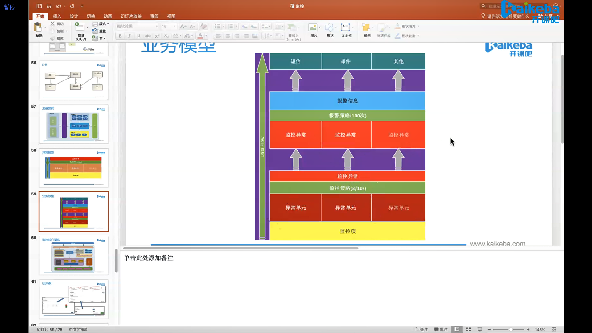The height and width of the screenshot is (333, 592).
Task: Open the font name dropdown
Action: coord(157,26)
